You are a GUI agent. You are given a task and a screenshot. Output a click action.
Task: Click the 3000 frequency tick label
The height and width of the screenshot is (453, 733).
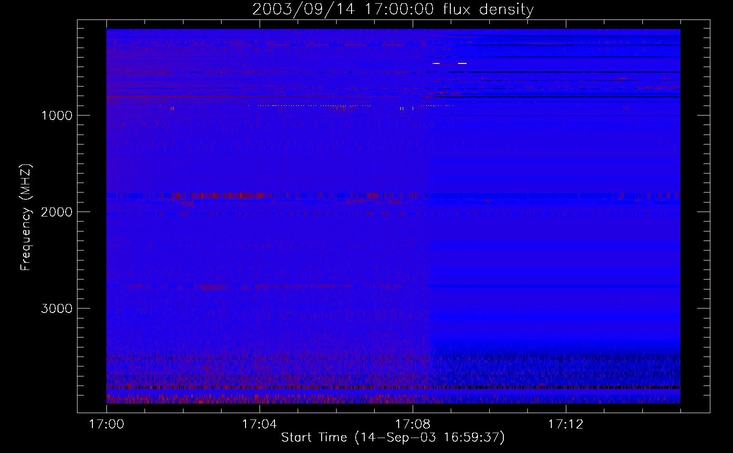(x=57, y=308)
